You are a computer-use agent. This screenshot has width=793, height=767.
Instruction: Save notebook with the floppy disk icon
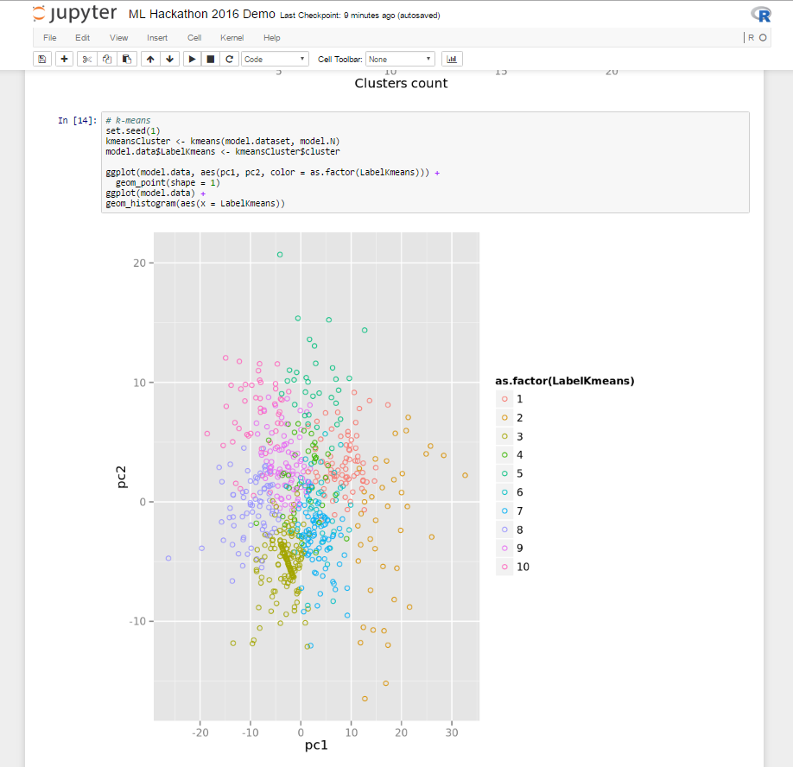point(42,59)
